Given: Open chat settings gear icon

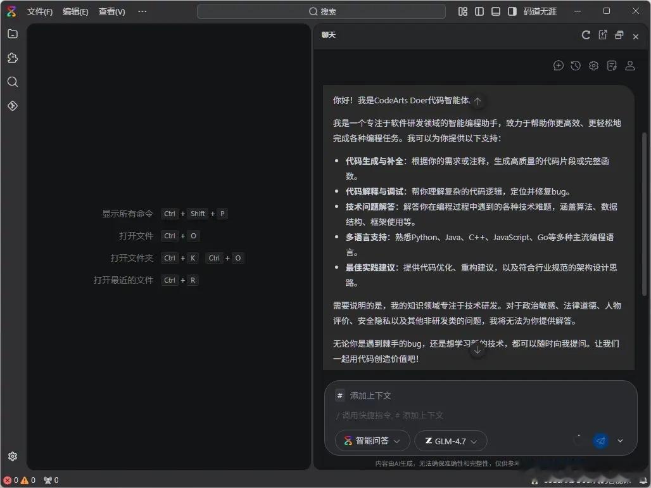Looking at the screenshot, I should point(593,65).
